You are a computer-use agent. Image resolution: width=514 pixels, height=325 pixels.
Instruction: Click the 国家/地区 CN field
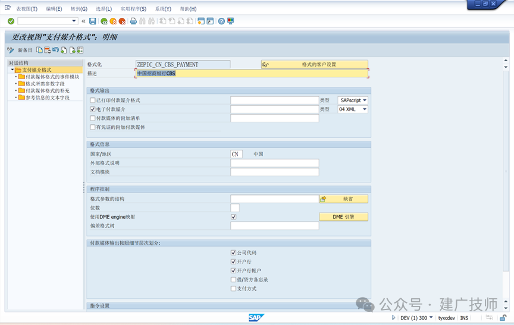point(236,154)
